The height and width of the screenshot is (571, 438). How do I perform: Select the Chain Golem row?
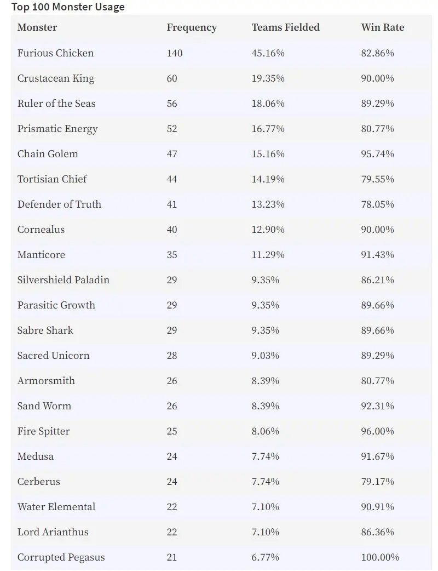(222, 153)
